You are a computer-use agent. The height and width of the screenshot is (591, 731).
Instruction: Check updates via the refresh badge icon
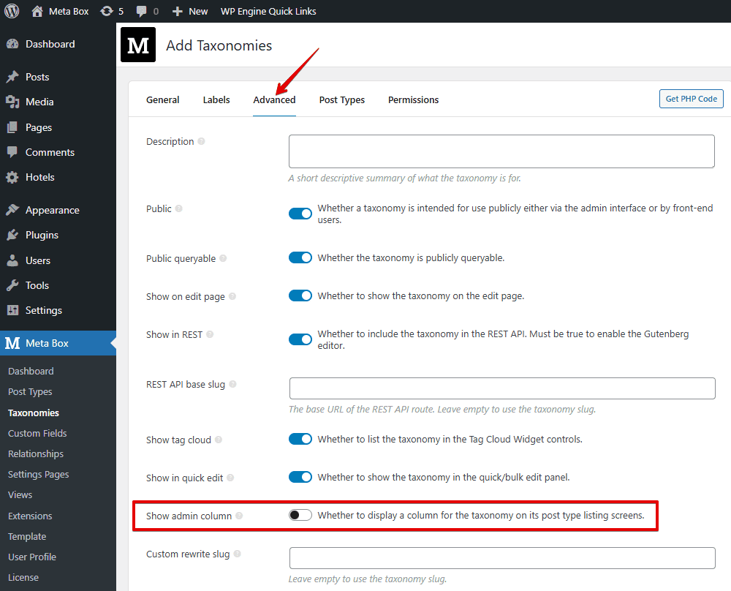pos(107,11)
